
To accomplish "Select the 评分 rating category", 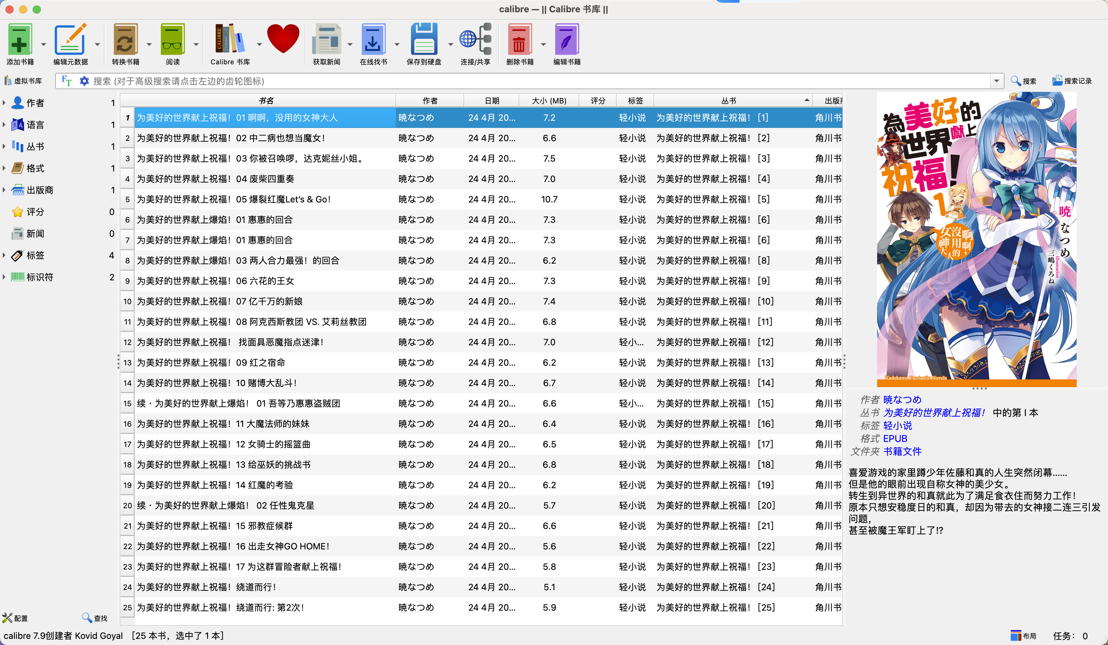I will coord(35,212).
